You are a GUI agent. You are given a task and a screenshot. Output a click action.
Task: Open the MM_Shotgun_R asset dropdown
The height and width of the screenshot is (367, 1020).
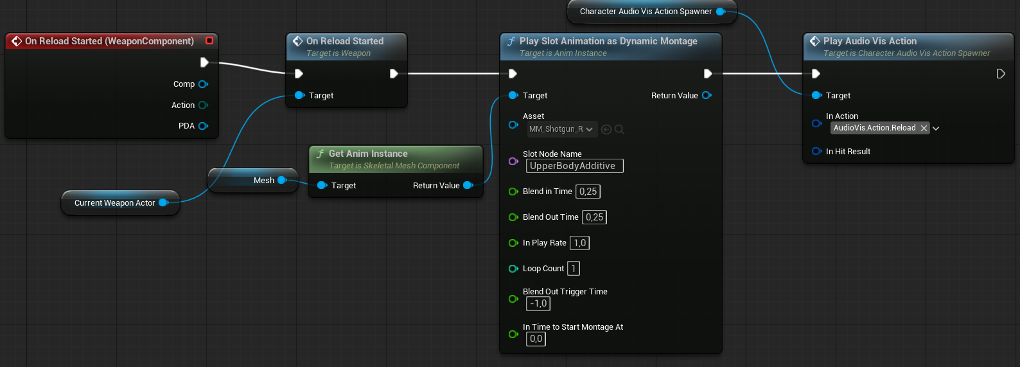[562, 129]
